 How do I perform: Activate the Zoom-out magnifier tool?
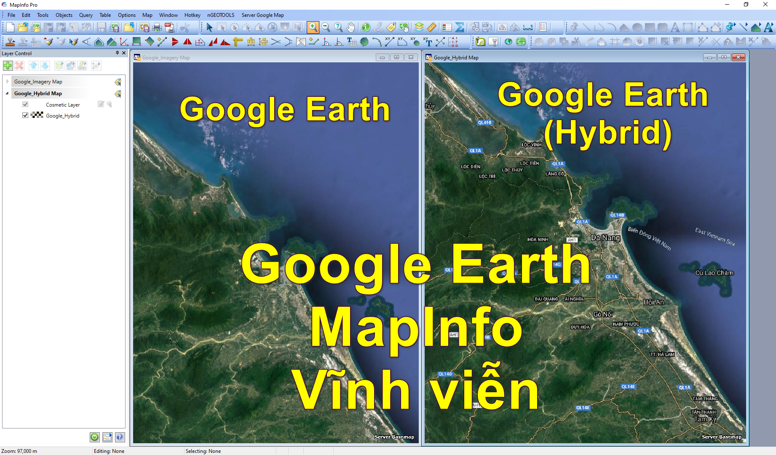point(326,27)
